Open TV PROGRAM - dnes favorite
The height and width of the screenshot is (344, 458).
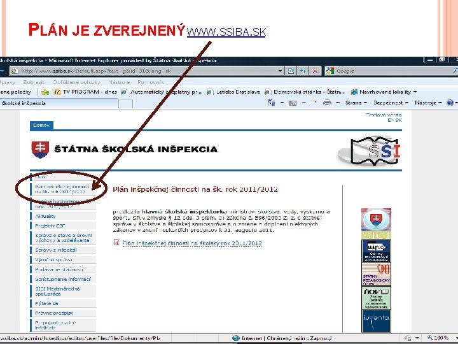coord(85,92)
